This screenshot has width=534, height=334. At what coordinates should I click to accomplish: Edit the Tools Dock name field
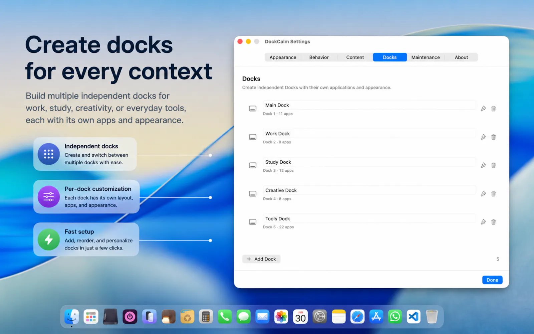tap(369, 218)
